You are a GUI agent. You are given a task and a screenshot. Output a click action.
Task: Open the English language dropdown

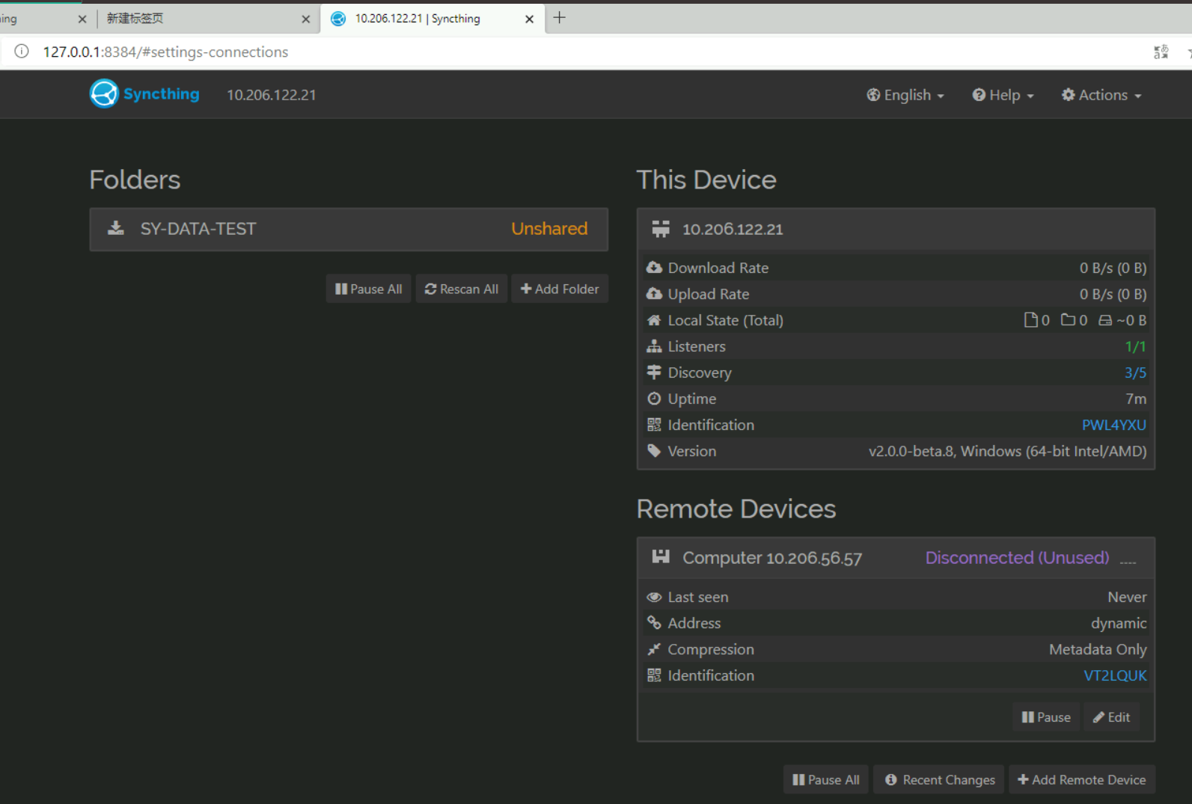tap(905, 95)
